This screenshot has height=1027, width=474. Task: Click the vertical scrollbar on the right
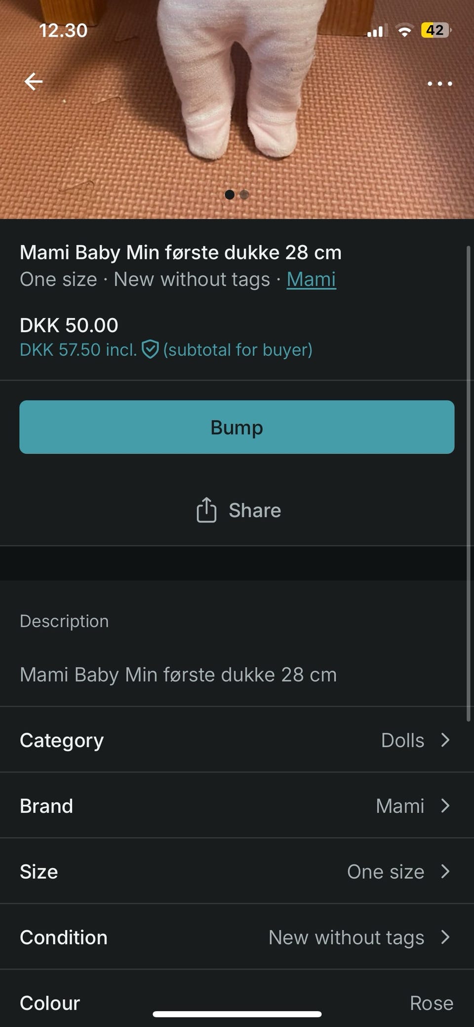pyautogui.click(x=468, y=483)
